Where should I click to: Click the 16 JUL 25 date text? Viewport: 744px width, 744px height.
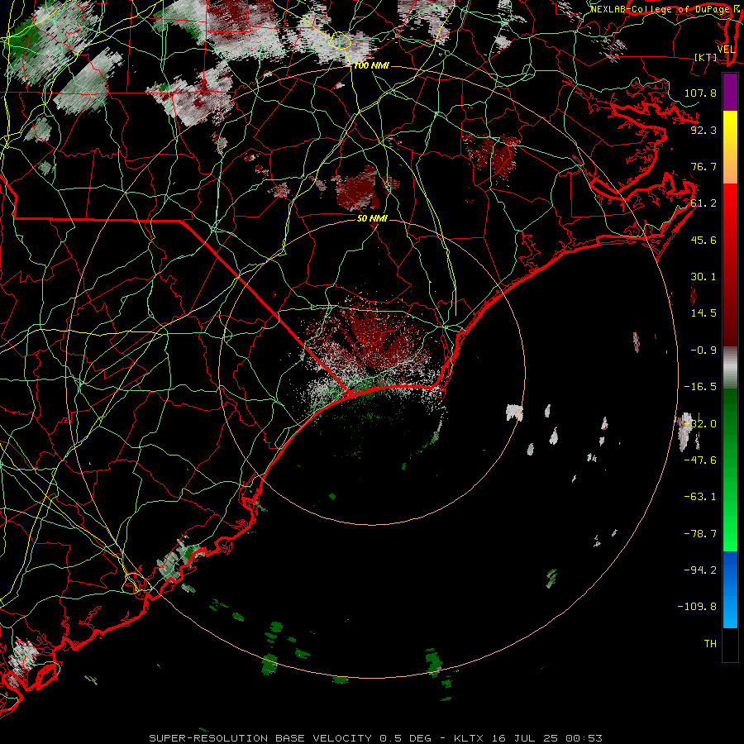click(525, 738)
